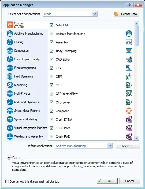Toggle the CFD Solver checkbox
The image size is (145, 189).
point(51,102)
